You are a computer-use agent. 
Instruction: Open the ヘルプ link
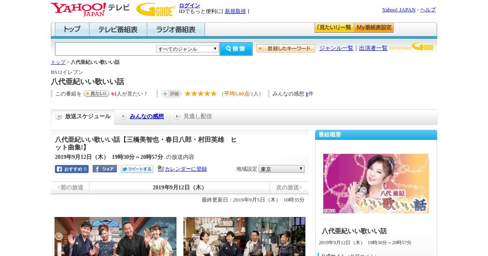pos(428,10)
